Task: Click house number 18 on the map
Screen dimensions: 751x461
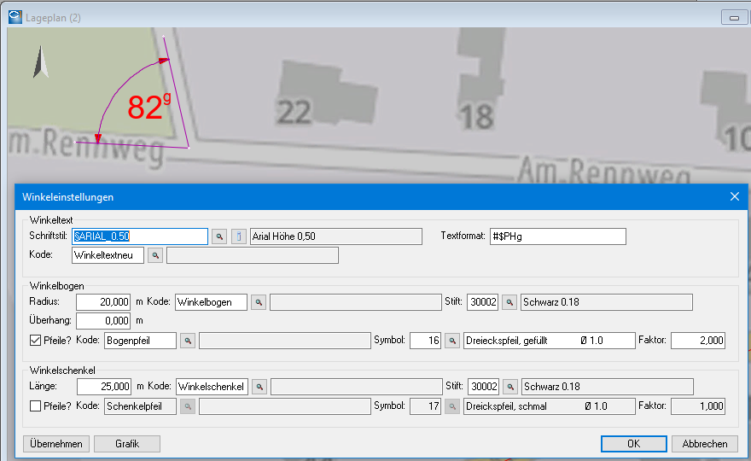Action: [476, 116]
